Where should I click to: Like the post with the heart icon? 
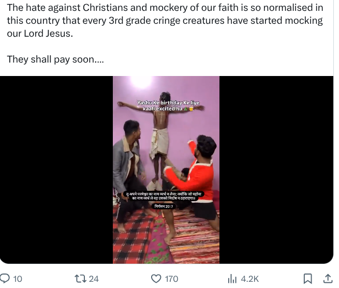[x=156, y=279]
